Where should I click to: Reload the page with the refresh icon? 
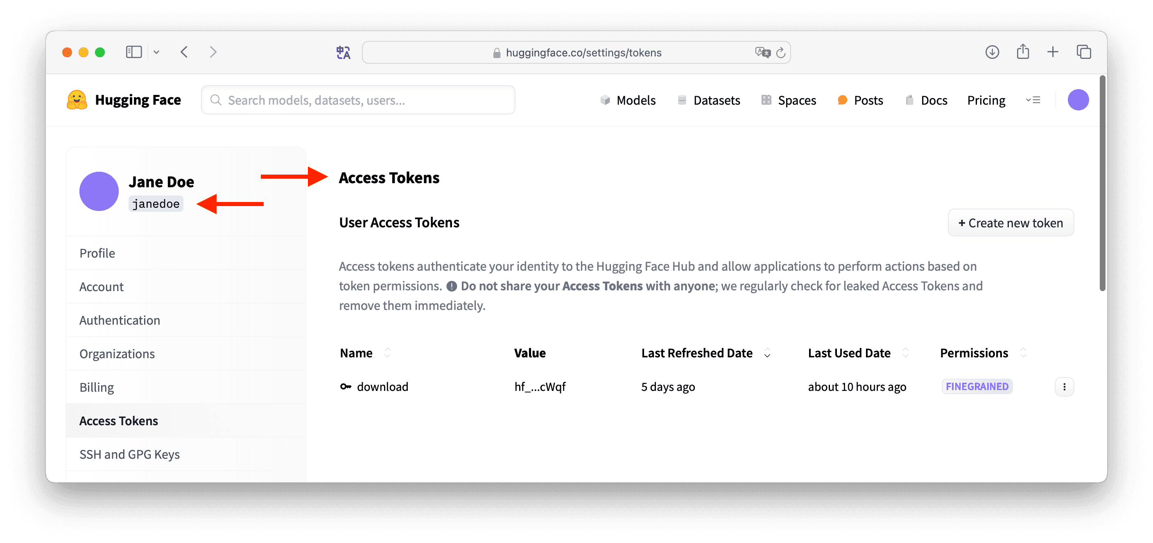[780, 53]
